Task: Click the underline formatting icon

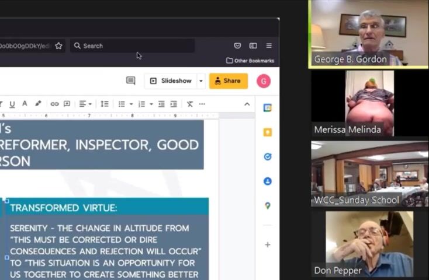Action: [x=12, y=104]
